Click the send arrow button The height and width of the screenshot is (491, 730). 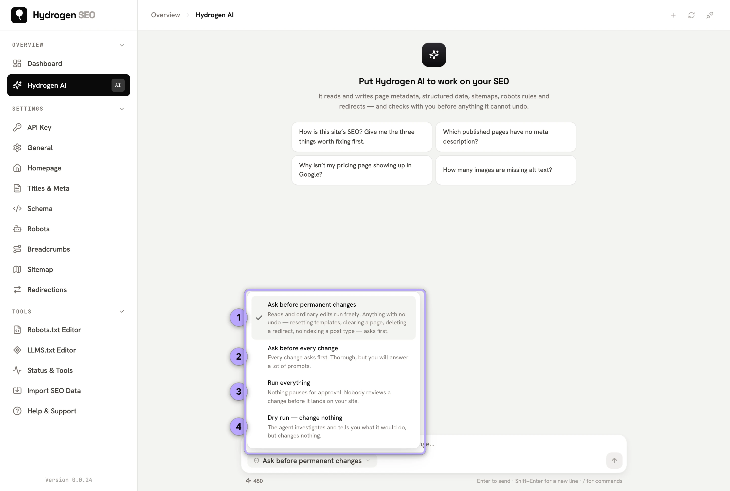[614, 461]
